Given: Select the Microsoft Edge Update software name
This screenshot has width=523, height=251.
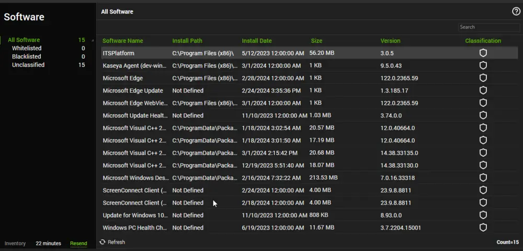Looking at the screenshot, I should pos(133,91).
